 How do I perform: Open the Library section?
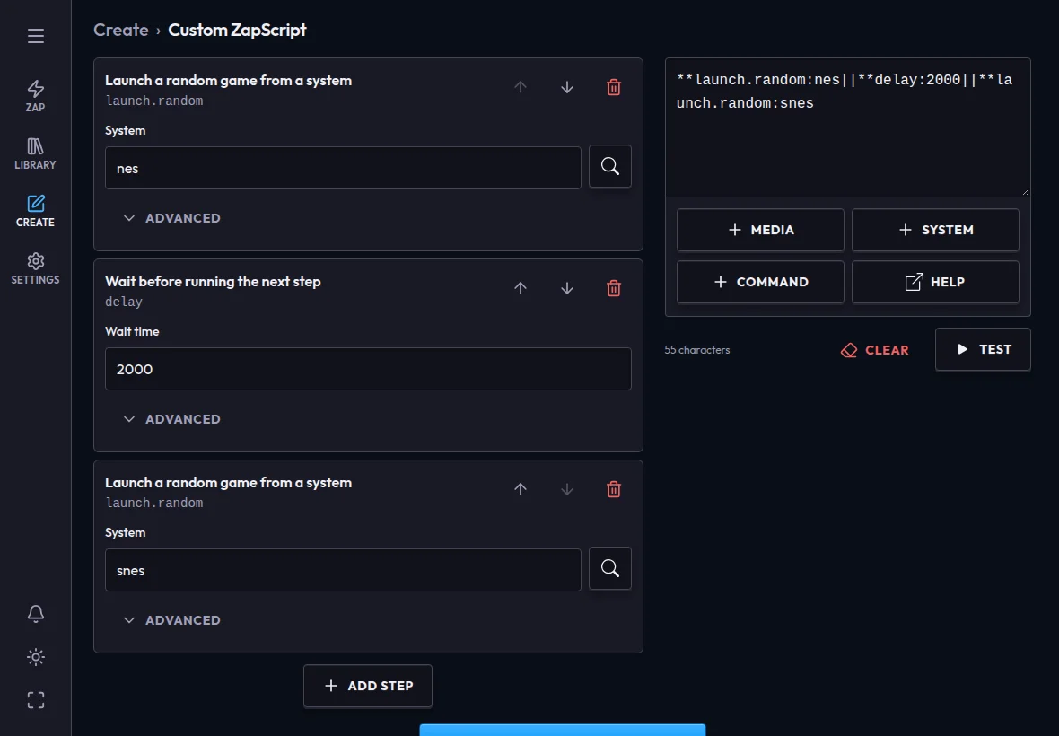tap(35, 153)
